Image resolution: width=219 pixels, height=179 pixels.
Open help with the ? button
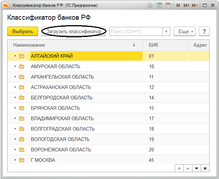[x=204, y=32]
